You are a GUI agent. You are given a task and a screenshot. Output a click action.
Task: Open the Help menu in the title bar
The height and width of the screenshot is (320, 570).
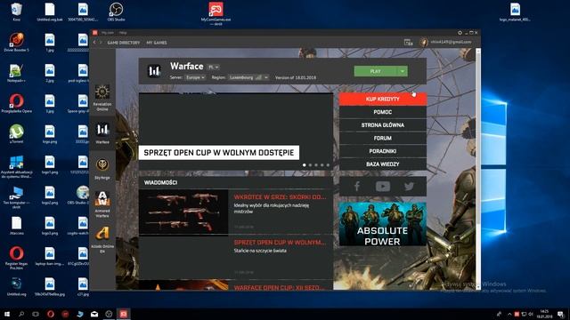[123, 33]
